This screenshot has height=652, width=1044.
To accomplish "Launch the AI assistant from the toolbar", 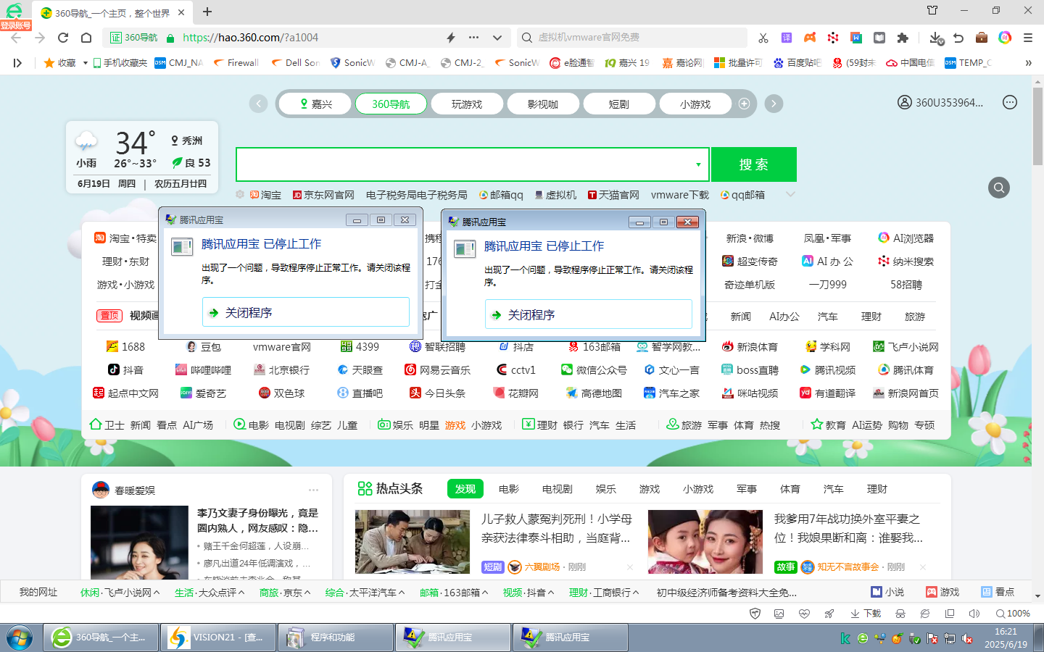I will click(x=1005, y=37).
